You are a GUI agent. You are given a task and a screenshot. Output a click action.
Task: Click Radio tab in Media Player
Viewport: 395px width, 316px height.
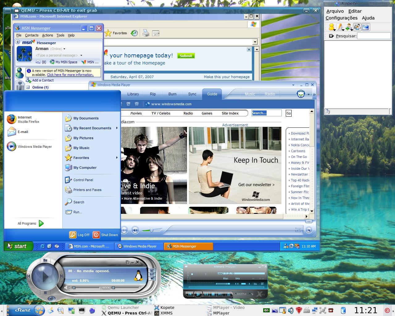(270, 94)
